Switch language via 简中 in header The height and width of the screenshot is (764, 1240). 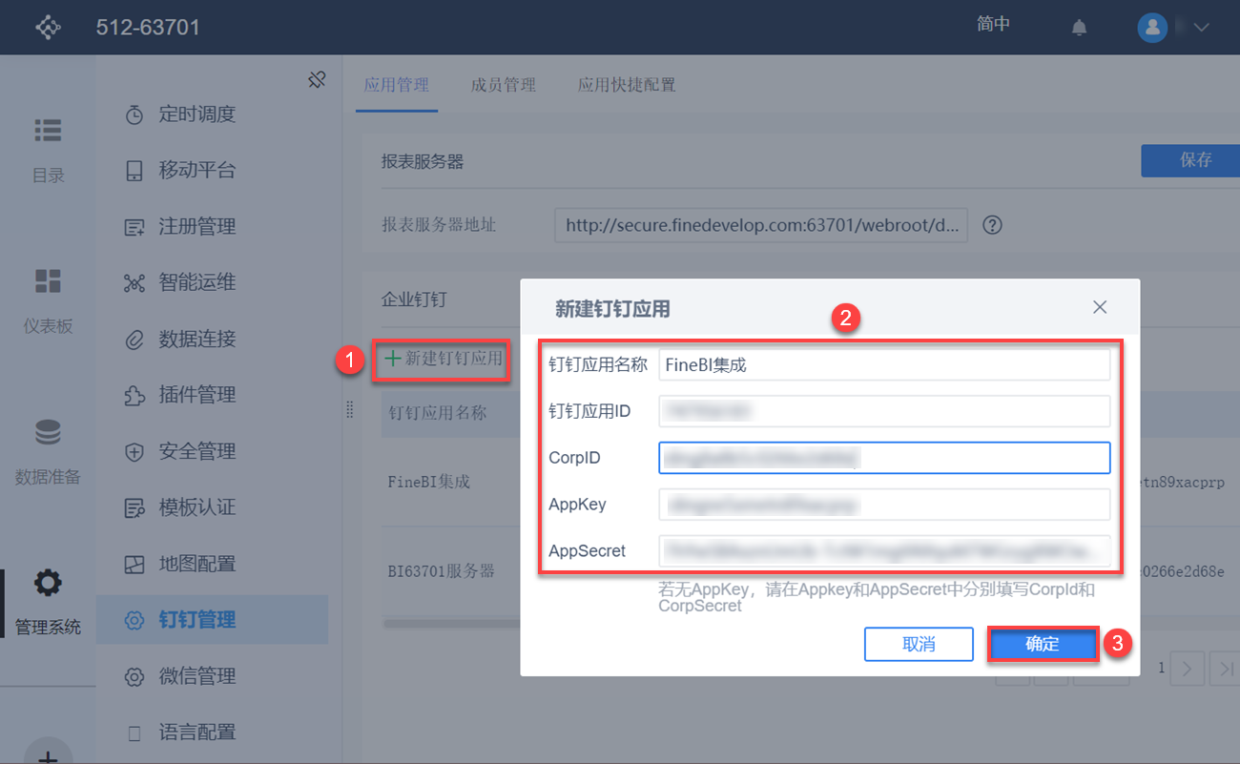point(993,25)
